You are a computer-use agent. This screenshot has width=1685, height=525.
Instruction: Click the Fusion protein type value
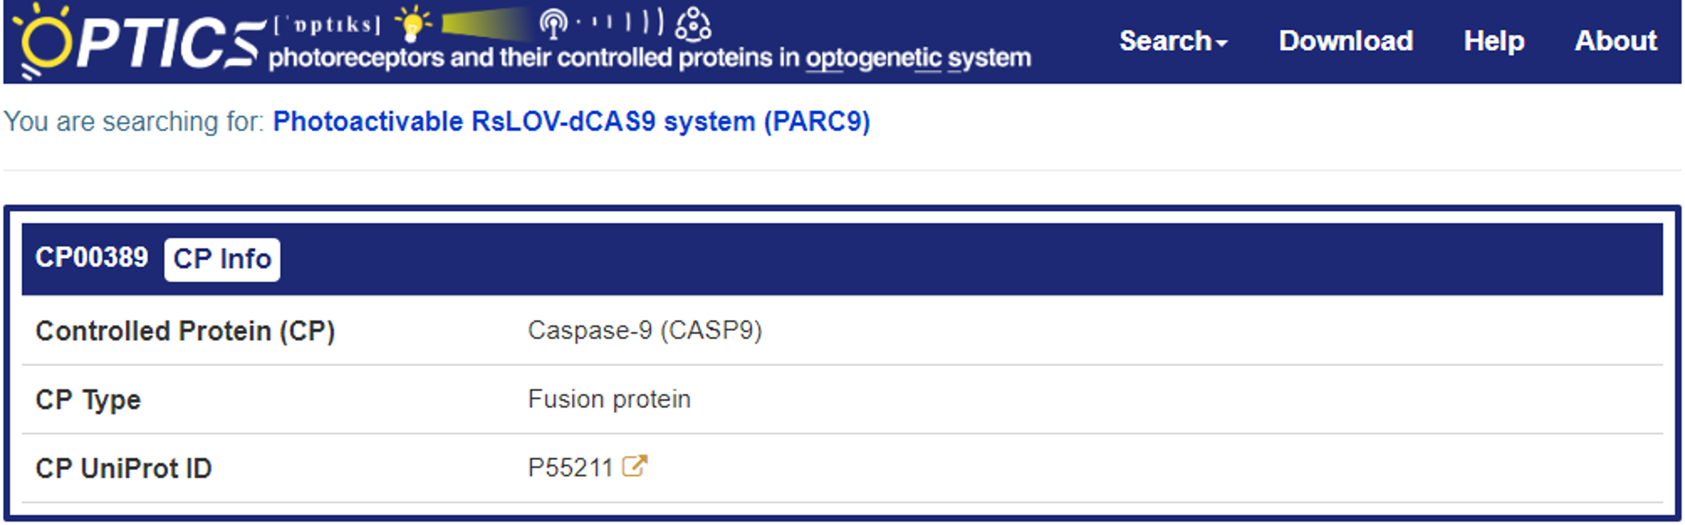[x=608, y=399]
